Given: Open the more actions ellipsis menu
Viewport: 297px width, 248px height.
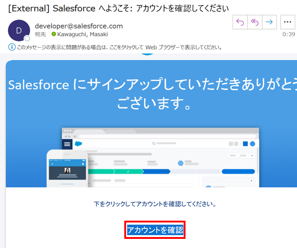Looking at the screenshot, I should 287,22.
